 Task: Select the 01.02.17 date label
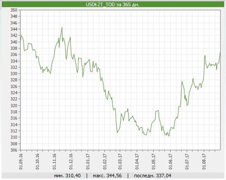coord(104,162)
